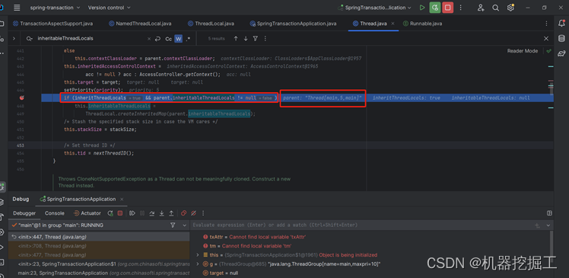
Task: Expand the 'this' variable node
Action: pos(198,254)
